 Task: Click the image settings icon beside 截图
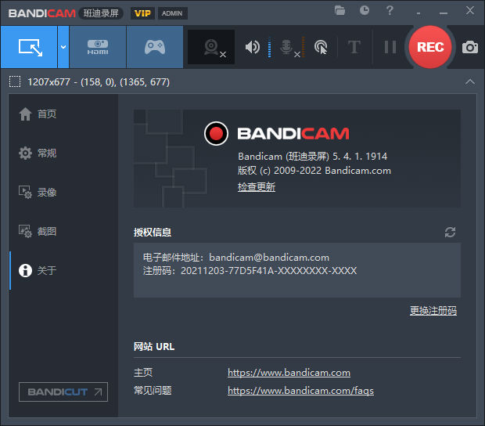pos(25,231)
